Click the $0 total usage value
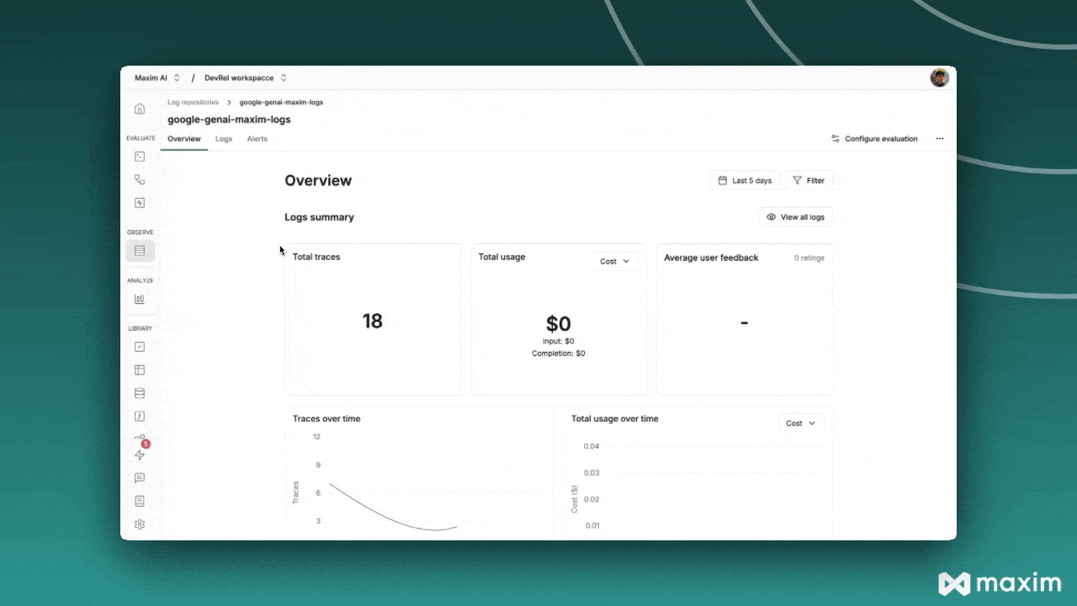The height and width of the screenshot is (606, 1077). coord(559,323)
